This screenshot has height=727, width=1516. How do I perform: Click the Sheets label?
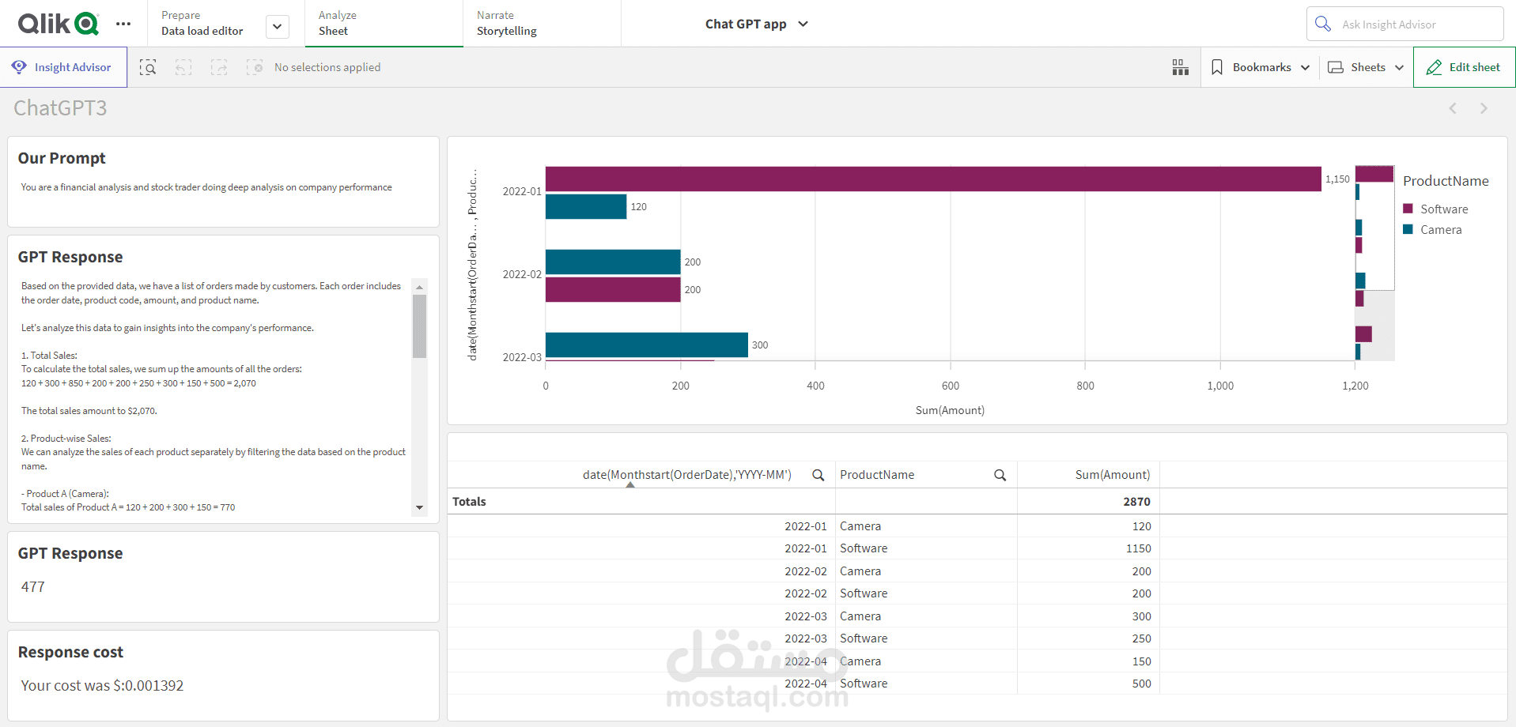click(x=1368, y=67)
